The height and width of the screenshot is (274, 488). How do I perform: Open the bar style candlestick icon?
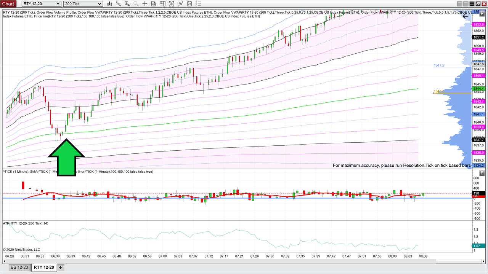point(110,4)
